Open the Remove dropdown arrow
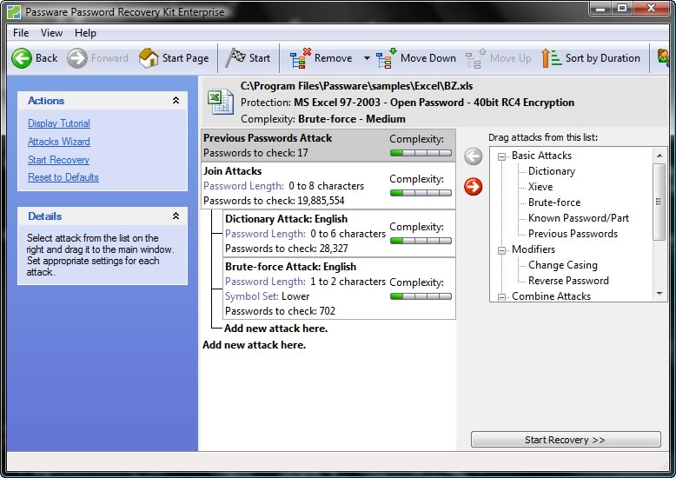 (367, 58)
